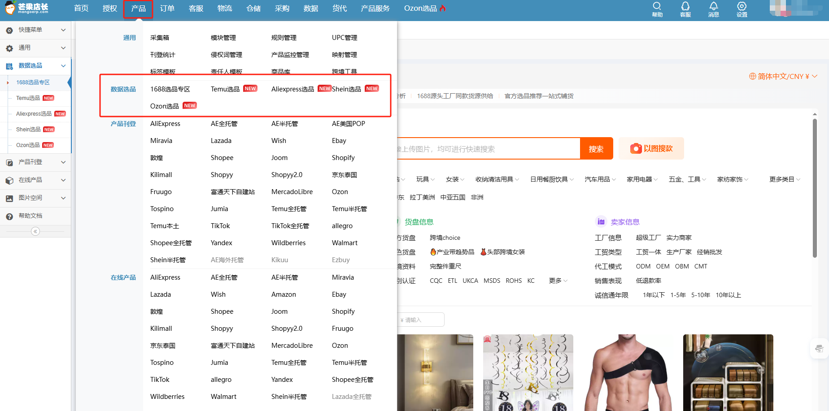Collapse sidebar with double-arrow icon
Image resolution: width=829 pixels, height=411 pixels.
pyautogui.click(x=35, y=231)
